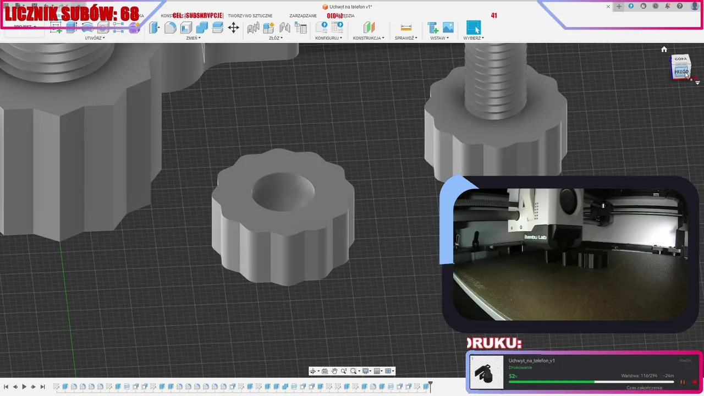Image resolution: width=704 pixels, height=396 pixels.
Task: Jump to the timeline end
Action: pyautogui.click(x=42, y=387)
